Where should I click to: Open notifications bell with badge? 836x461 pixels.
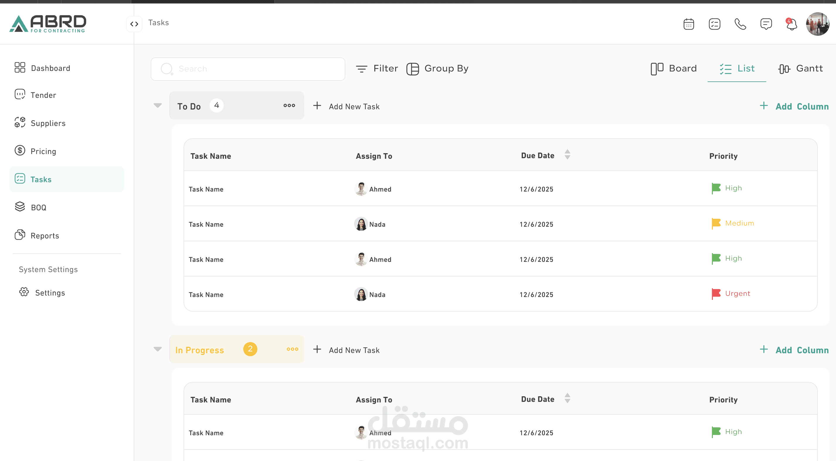tap(791, 24)
